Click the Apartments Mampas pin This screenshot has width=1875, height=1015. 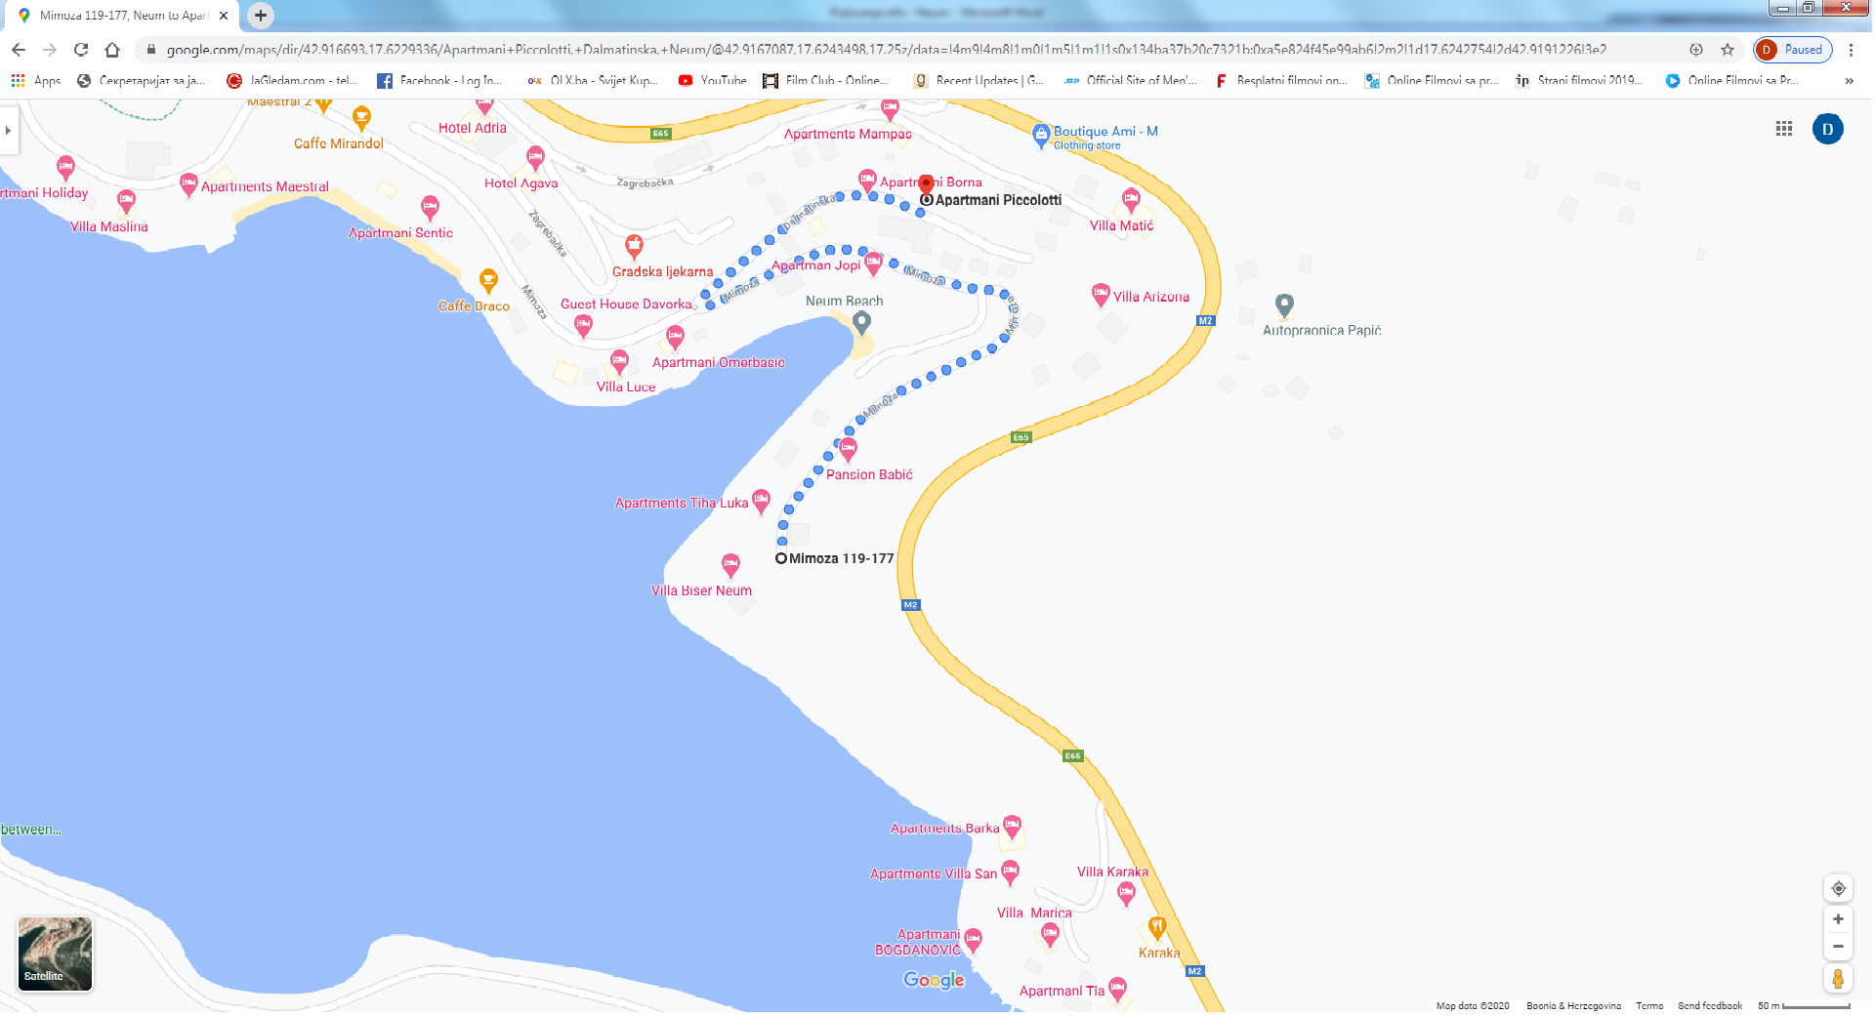pos(889,109)
